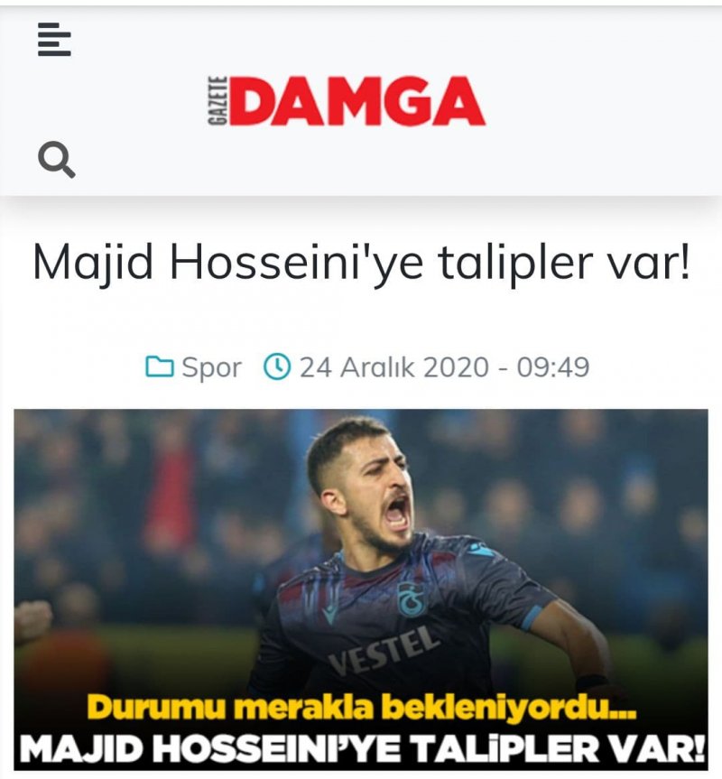Click the vertical GAZETE text in logo

point(218,101)
